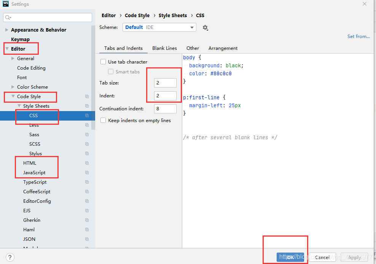The height and width of the screenshot is (264, 376).
Task: Click the help question mark icon
Action: click(10, 257)
